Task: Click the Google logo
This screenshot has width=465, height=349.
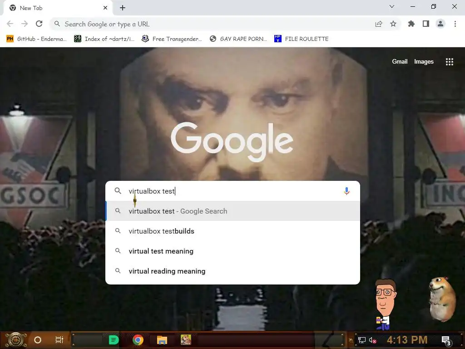Action: tap(232, 142)
